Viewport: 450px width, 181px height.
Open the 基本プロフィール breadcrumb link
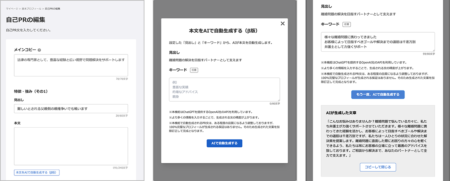tap(32, 8)
